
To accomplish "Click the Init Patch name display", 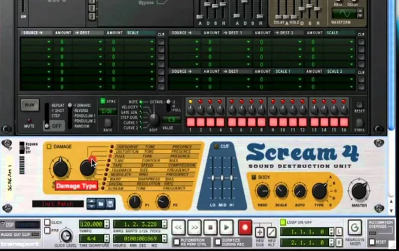I will tap(58, 204).
